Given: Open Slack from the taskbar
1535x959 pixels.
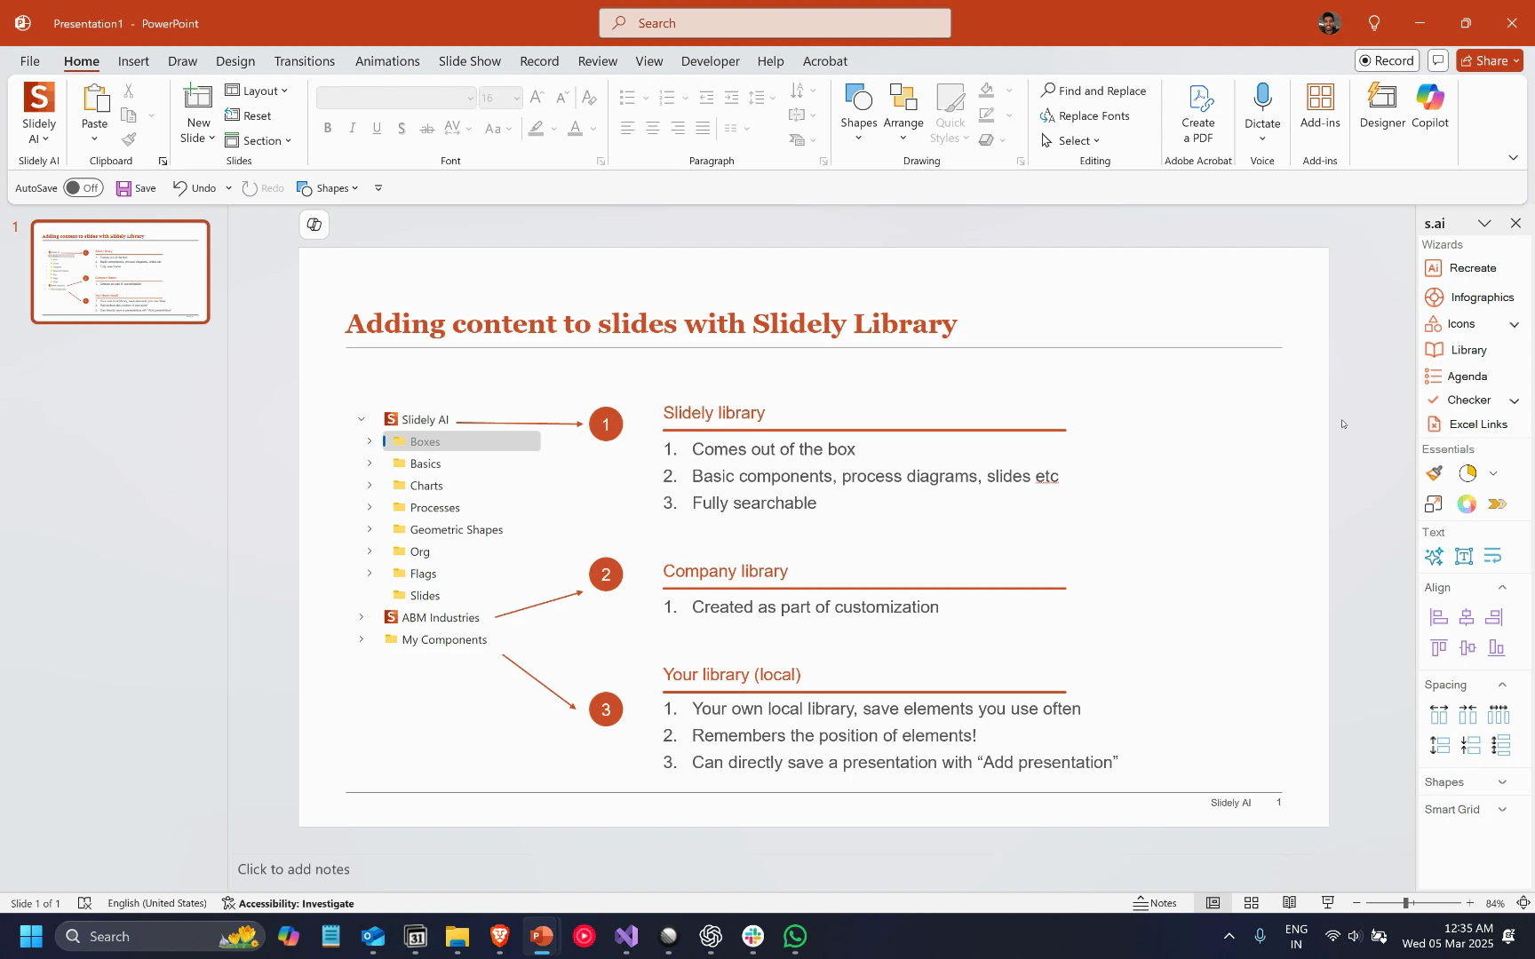Looking at the screenshot, I should (x=753, y=936).
